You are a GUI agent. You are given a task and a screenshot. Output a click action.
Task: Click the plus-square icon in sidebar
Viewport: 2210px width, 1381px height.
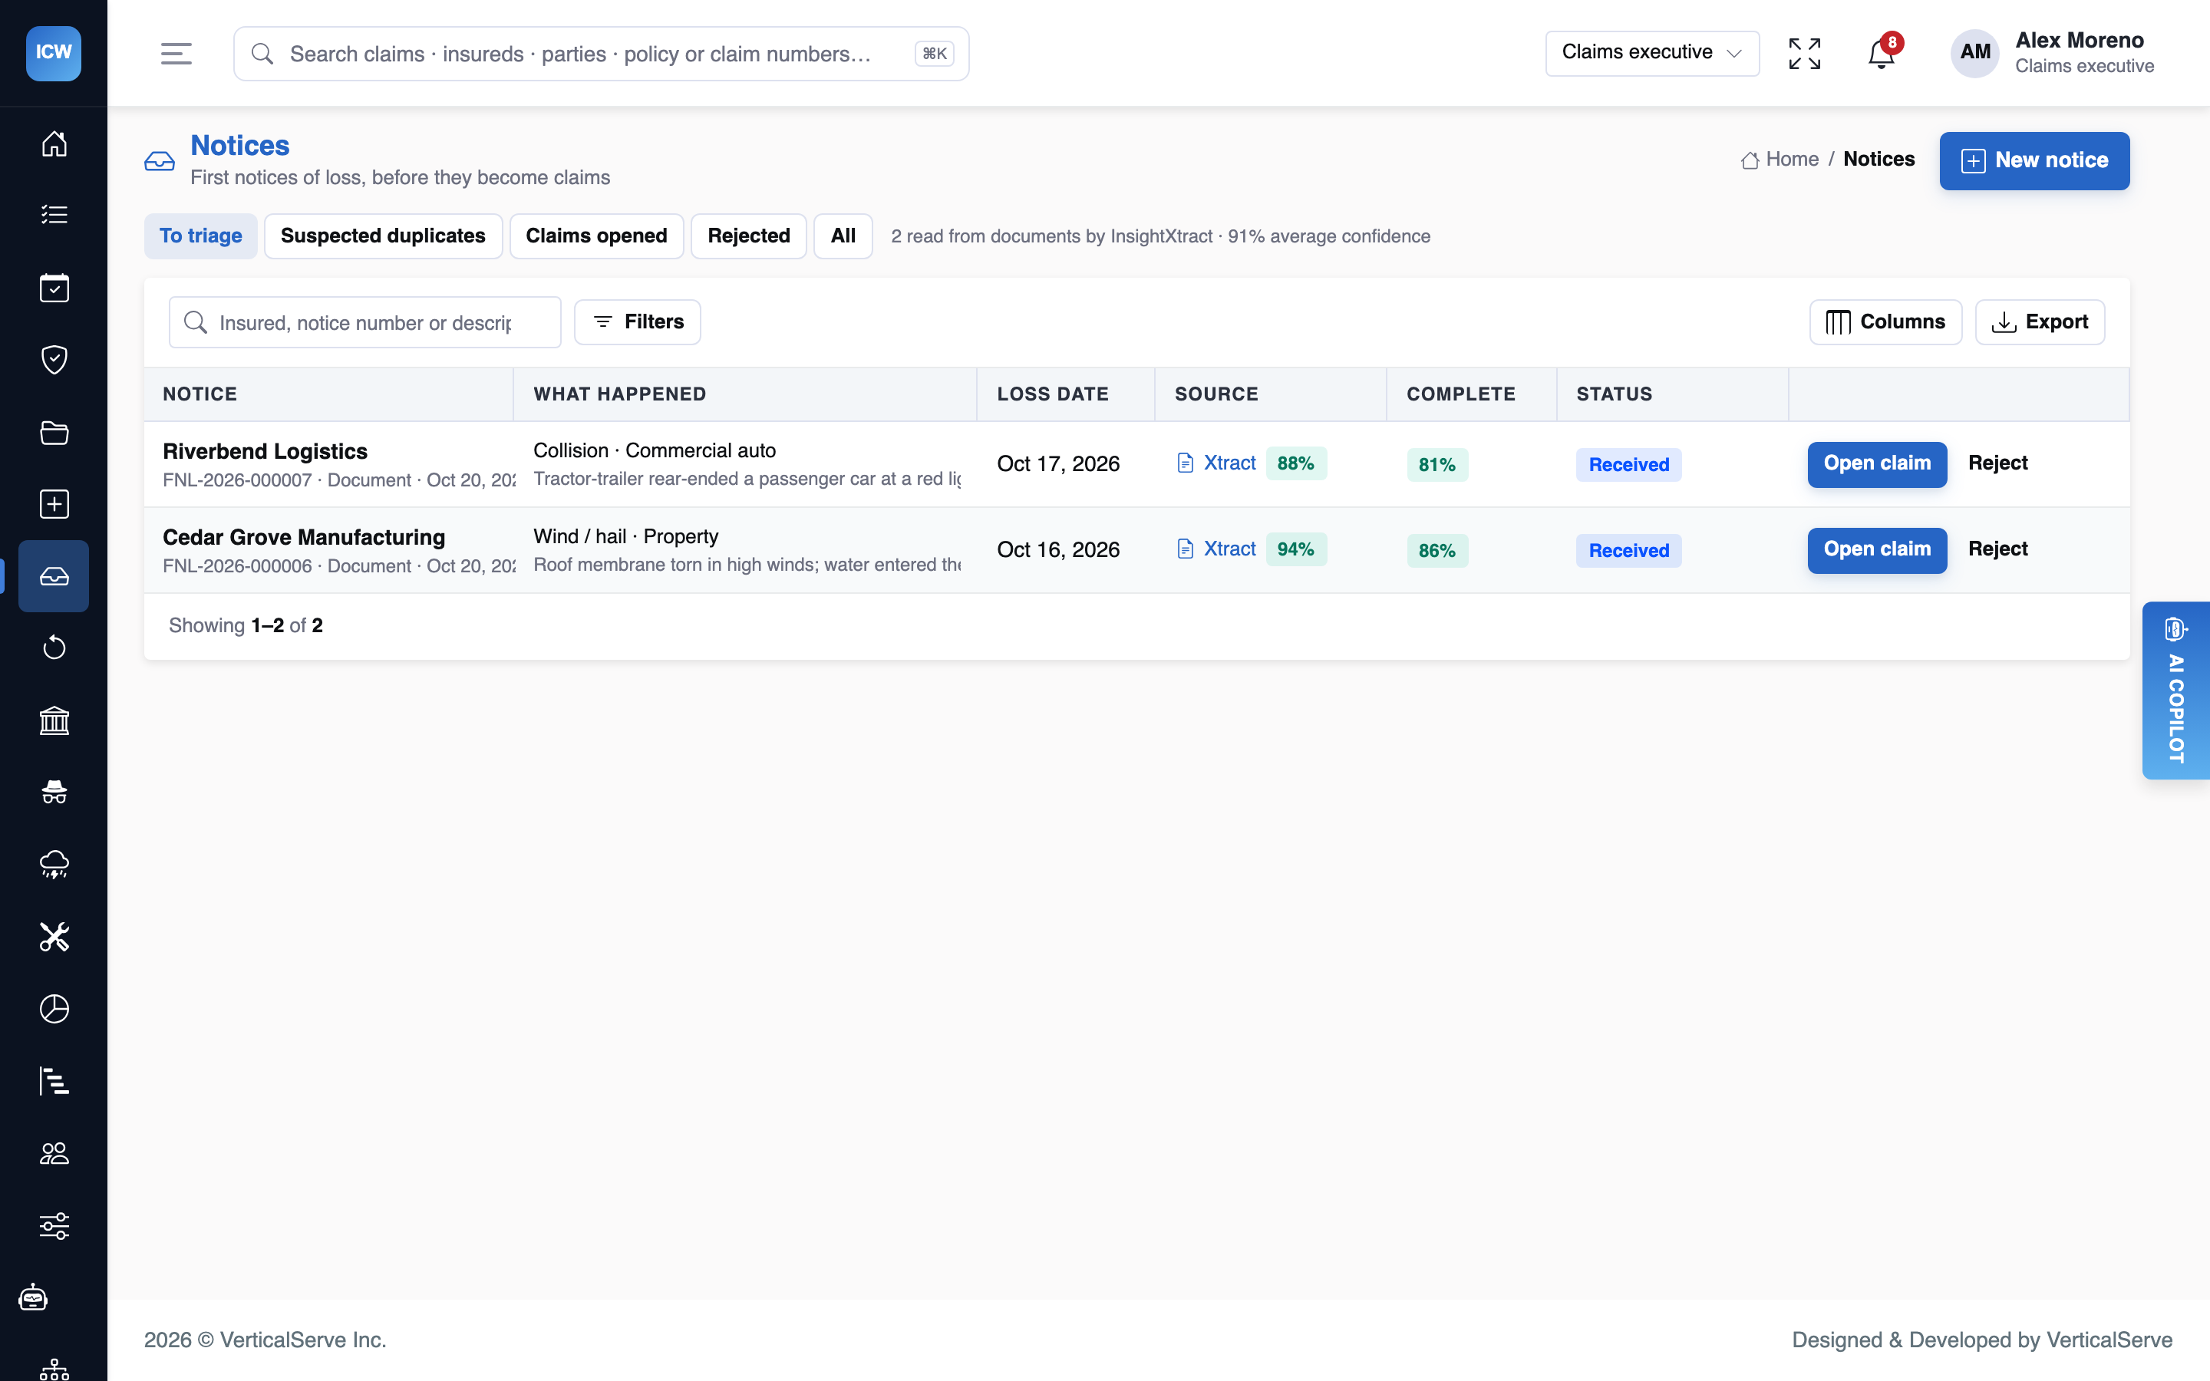(x=54, y=504)
